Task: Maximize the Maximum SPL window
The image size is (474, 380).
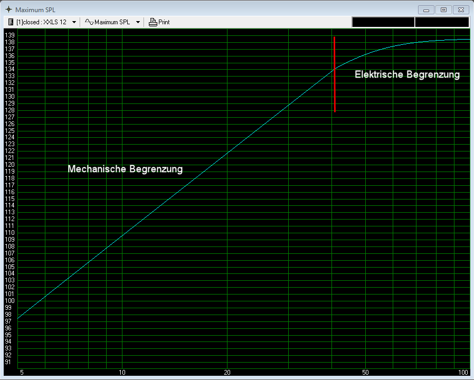Action: click(443, 10)
